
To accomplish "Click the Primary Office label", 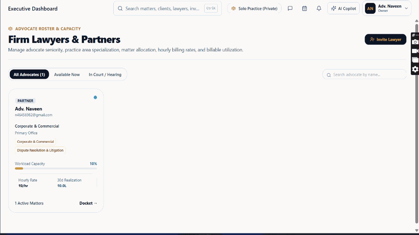I will (x=26, y=133).
